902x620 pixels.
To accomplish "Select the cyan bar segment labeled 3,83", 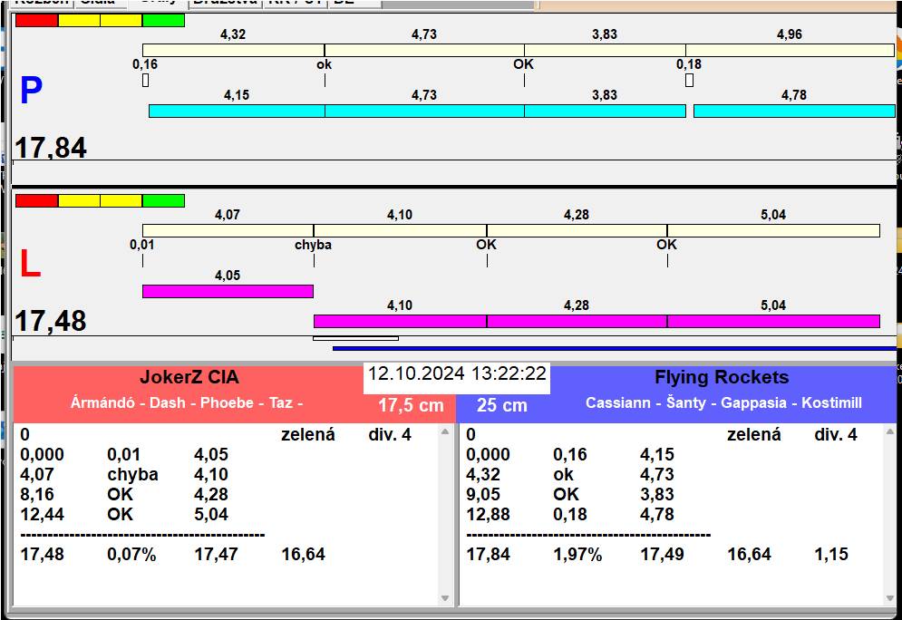I will point(606,111).
